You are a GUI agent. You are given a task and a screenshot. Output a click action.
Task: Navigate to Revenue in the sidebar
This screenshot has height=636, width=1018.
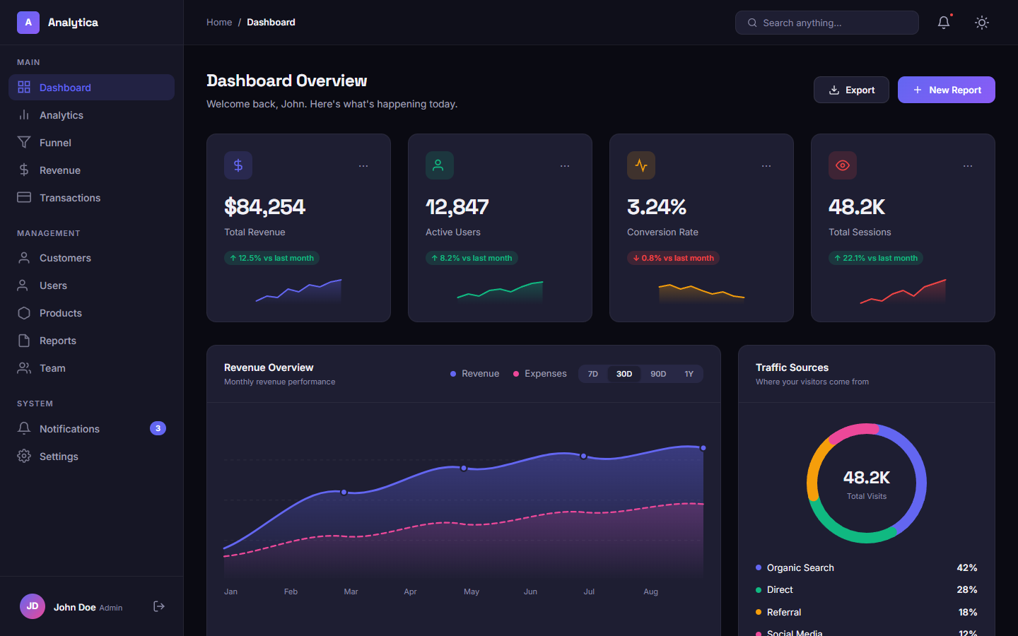(92, 170)
